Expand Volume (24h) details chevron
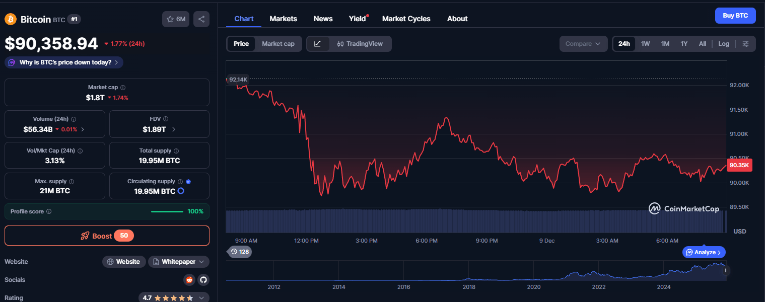 83,129
